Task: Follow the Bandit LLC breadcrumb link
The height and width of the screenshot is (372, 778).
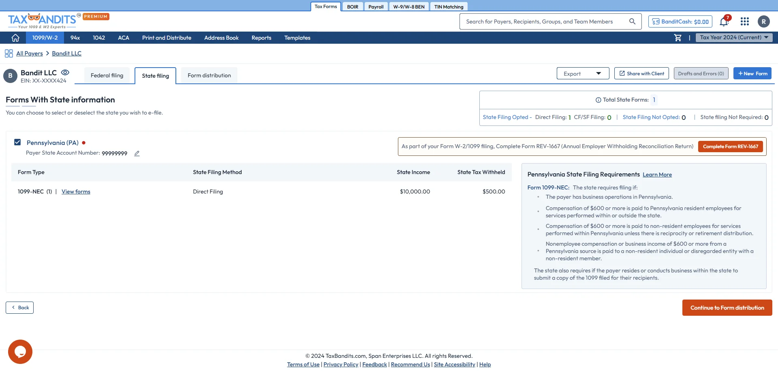Action: pyautogui.click(x=66, y=53)
